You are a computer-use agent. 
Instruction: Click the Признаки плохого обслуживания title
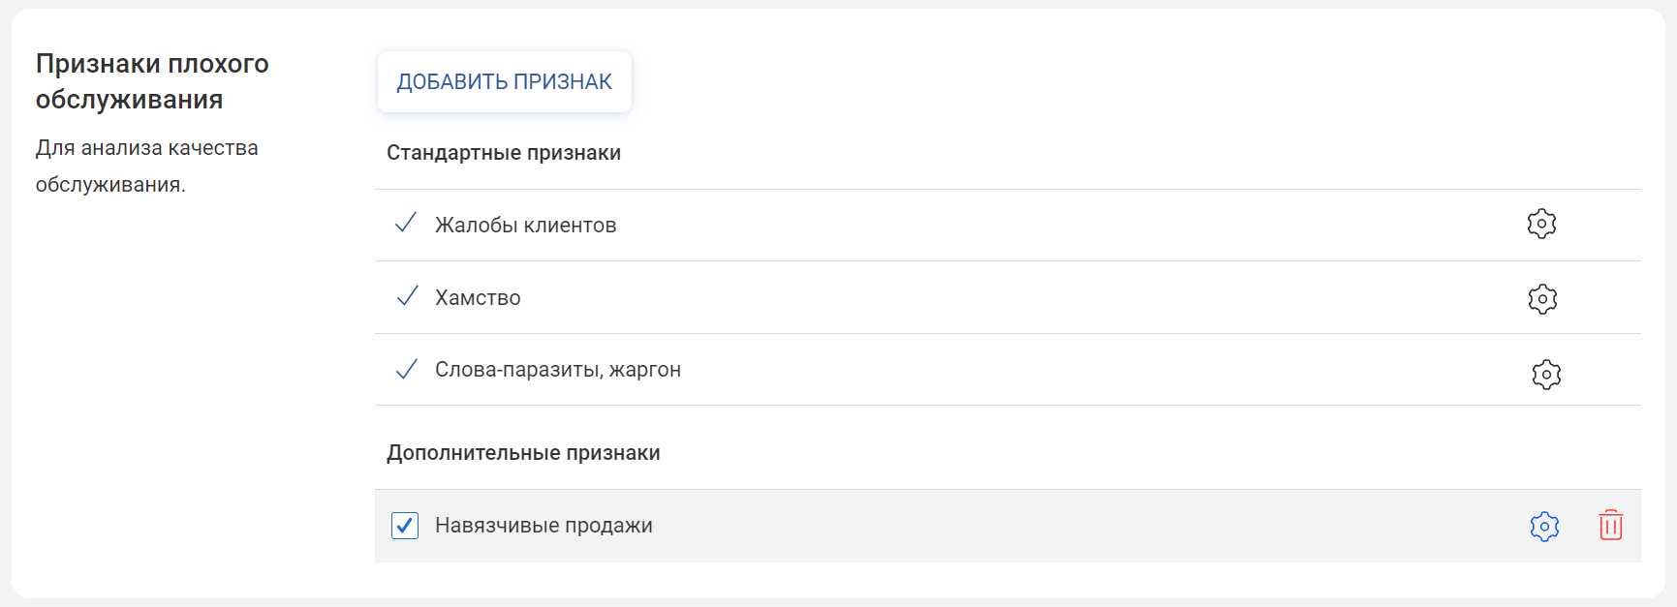(x=152, y=81)
